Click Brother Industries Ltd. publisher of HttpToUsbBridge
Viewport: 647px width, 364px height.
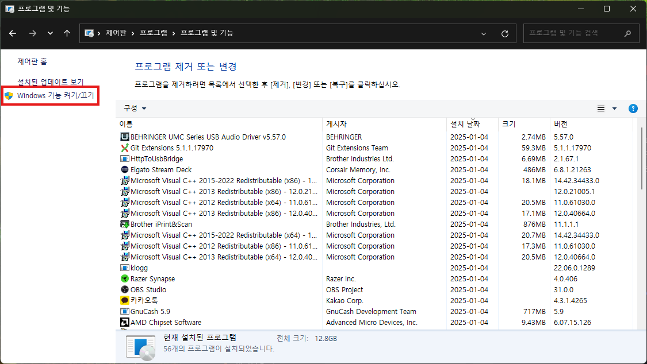pos(360,158)
